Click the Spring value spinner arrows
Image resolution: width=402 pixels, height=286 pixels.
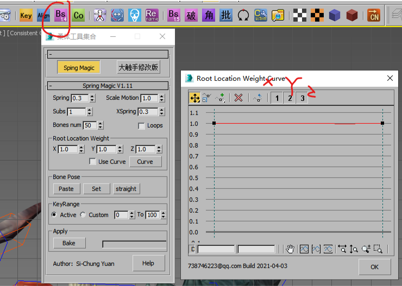(x=92, y=98)
